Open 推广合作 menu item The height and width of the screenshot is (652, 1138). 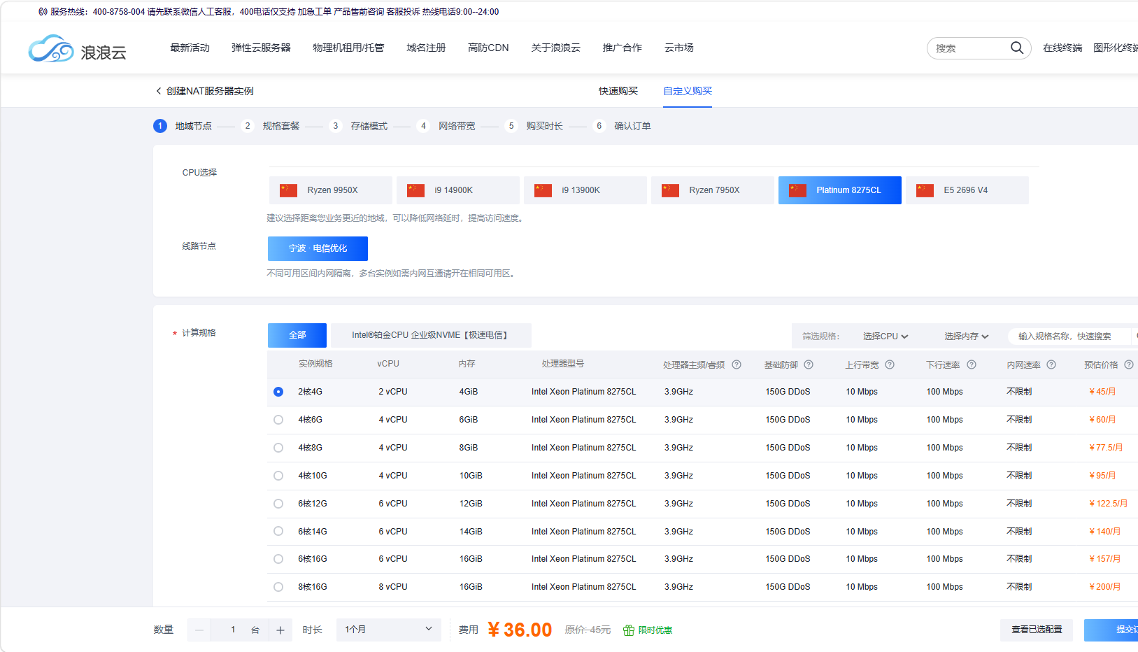622,48
